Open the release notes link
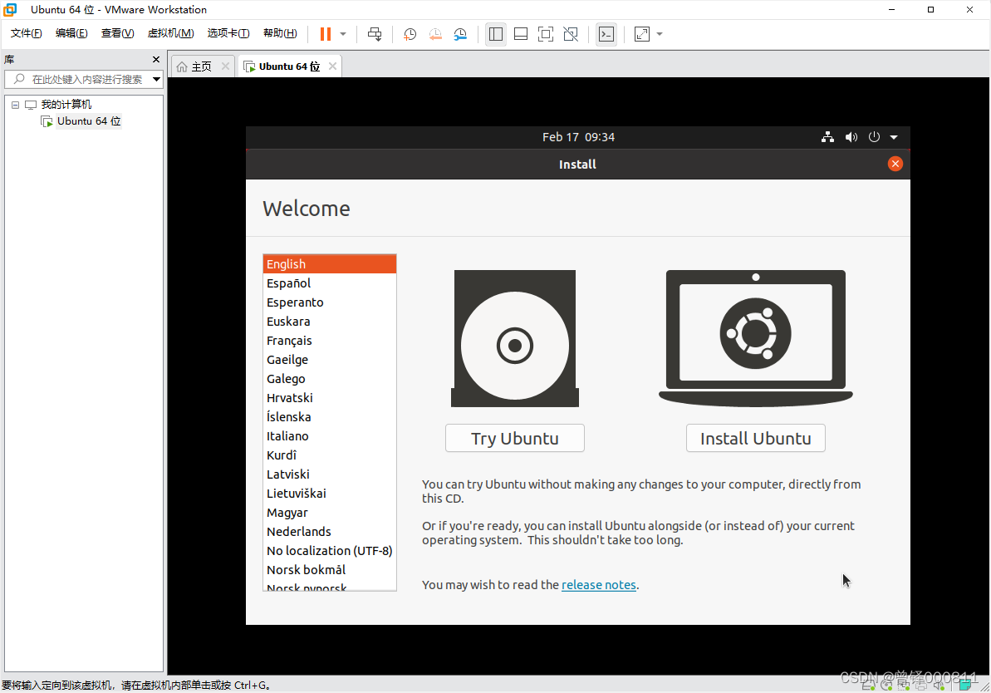991x693 pixels. click(599, 585)
